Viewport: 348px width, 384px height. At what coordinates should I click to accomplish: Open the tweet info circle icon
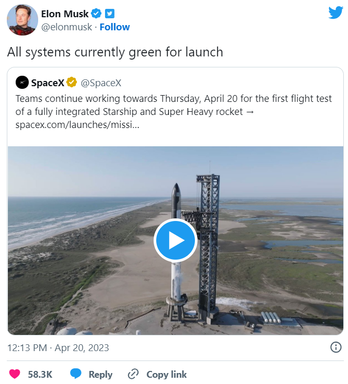coord(336,347)
